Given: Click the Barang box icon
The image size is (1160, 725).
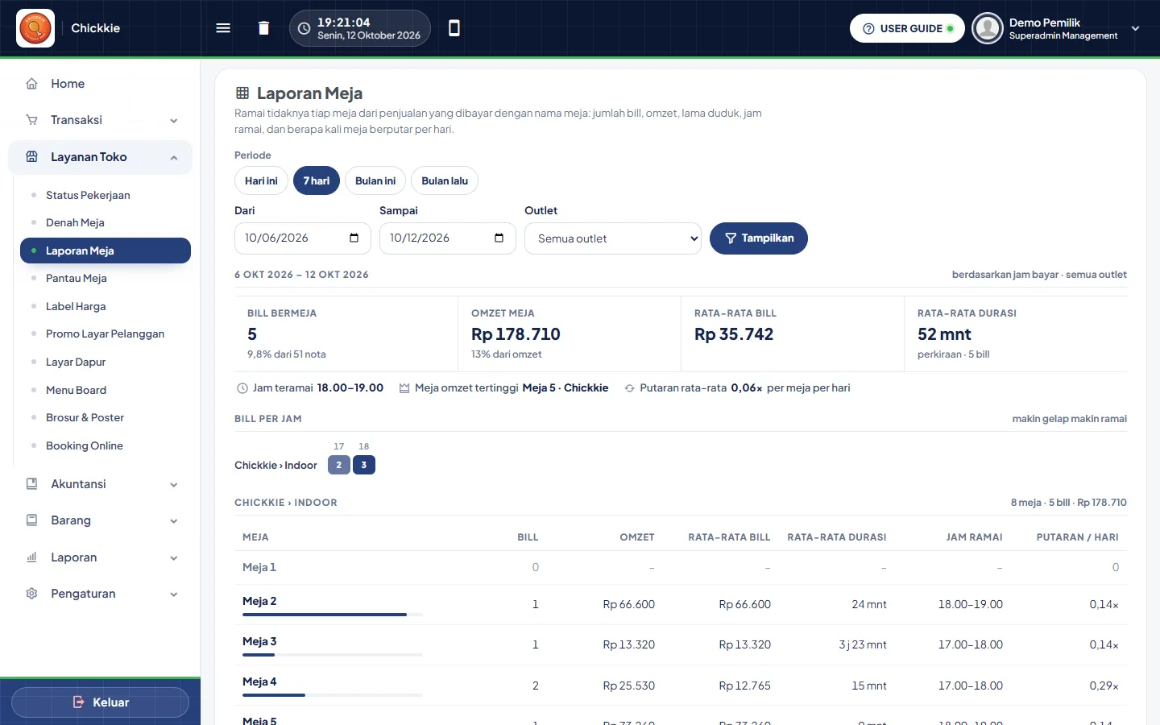Looking at the screenshot, I should [x=32, y=520].
